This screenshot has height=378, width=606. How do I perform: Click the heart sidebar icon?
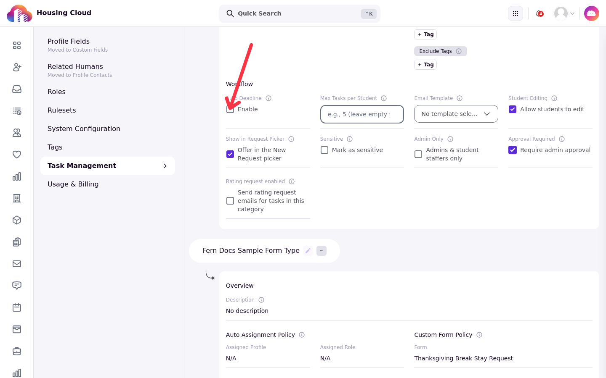point(17,155)
